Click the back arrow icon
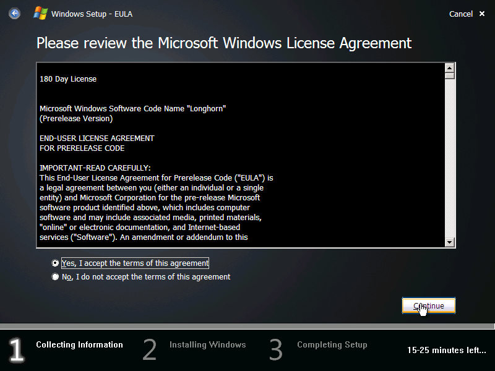Viewport: 495px width, 371px height. pos(14,14)
